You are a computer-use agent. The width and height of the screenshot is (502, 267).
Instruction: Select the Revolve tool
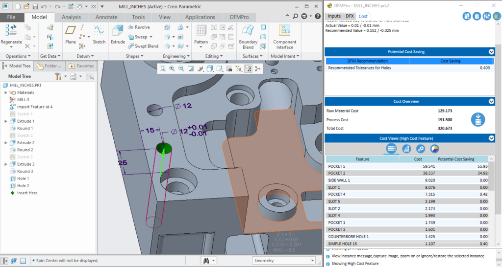(x=139, y=27)
